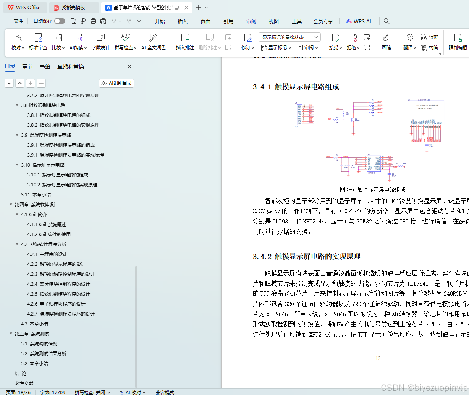Viewport: 469px width, 395px height.
Task: Click the AI识别目录 button
Action: [x=116, y=83]
